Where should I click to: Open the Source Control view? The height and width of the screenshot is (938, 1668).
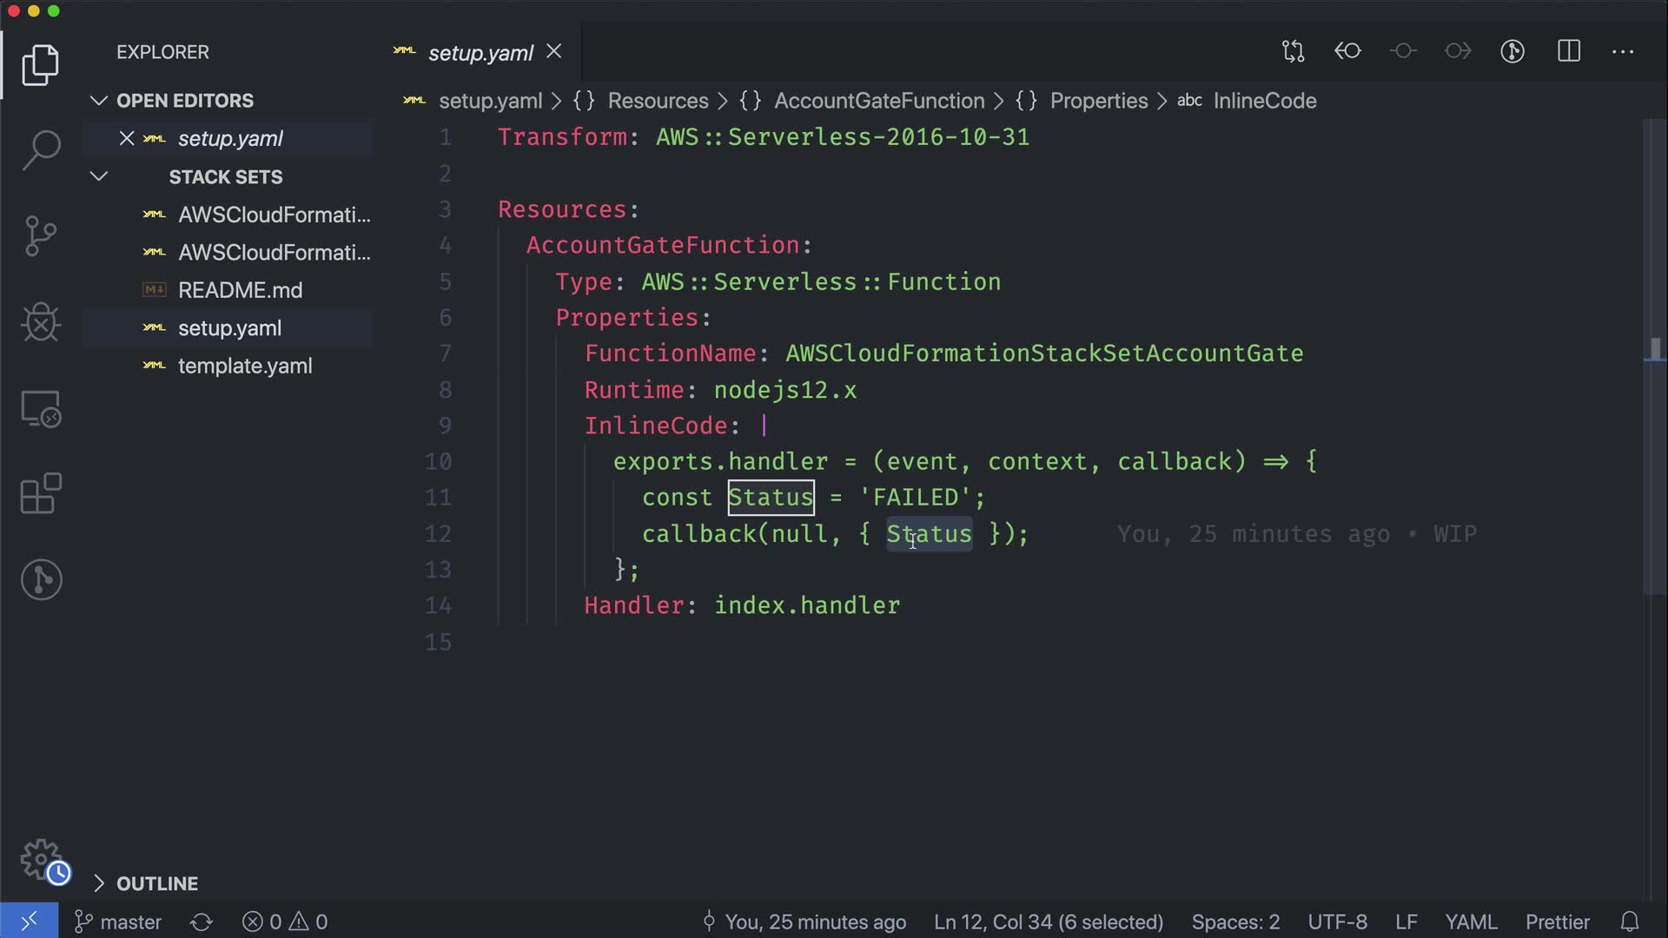[41, 235]
